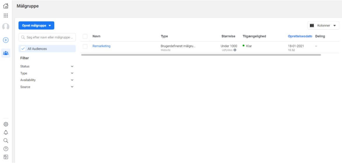Viewport: 342px width, 163px height.
Task: Open the Kolonner columns dropdown
Action: [323, 26]
